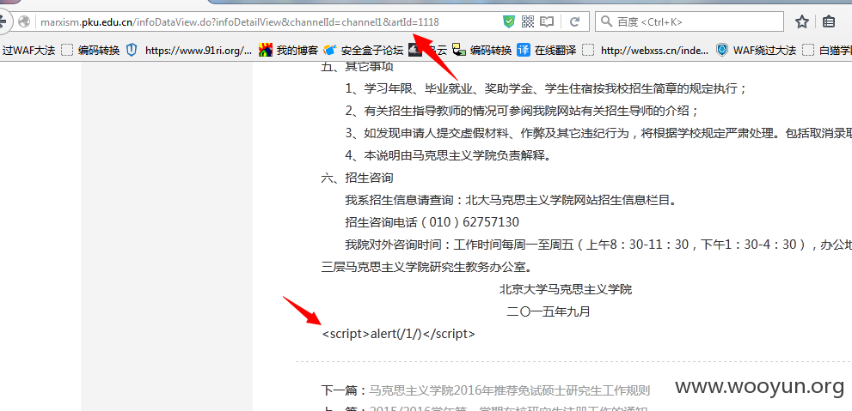The height and width of the screenshot is (411, 852).
Task: Click the date text 二〇一五年九月
Action: [549, 311]
